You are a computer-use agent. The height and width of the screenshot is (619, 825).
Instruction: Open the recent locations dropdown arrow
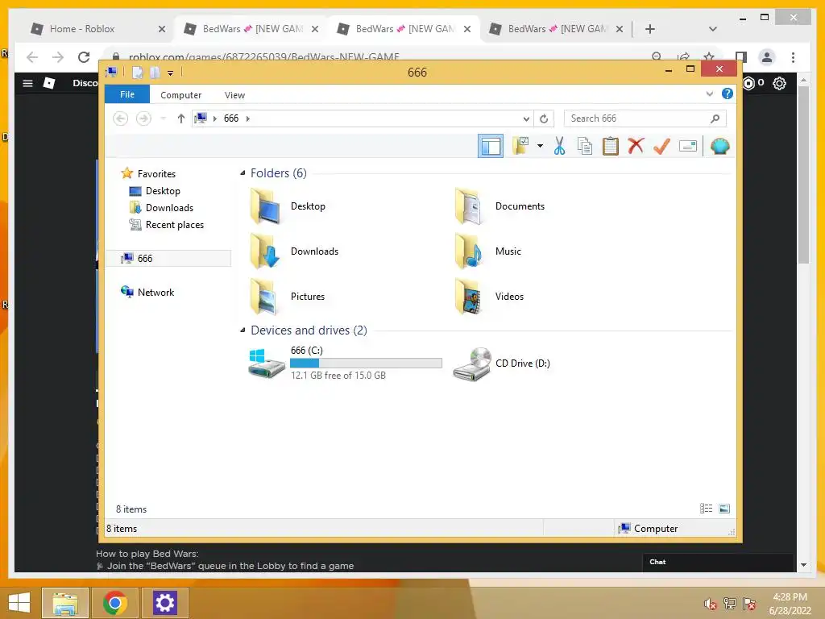[x=163, y=118]
